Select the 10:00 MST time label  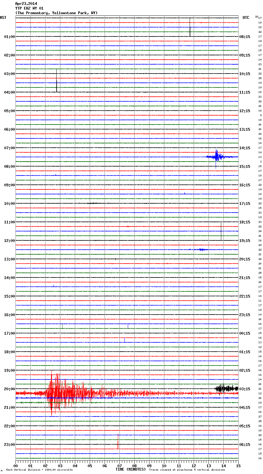pos(10,204)
